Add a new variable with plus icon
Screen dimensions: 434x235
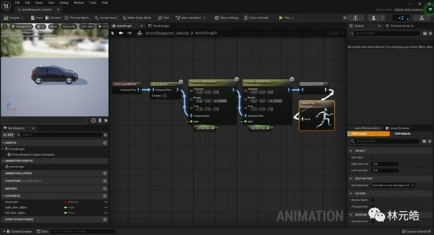click(105, 196)
